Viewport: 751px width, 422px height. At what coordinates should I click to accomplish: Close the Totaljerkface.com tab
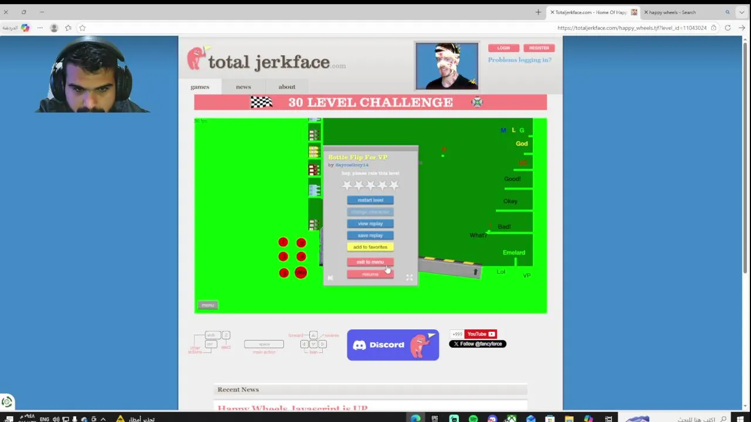552,12
